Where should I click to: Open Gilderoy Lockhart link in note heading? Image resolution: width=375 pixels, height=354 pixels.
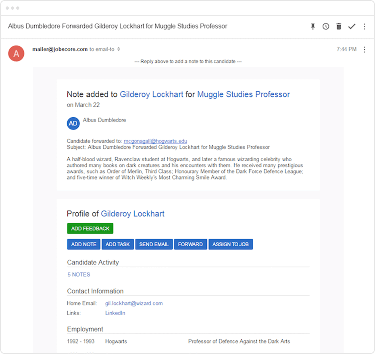(x=151, y=94)
